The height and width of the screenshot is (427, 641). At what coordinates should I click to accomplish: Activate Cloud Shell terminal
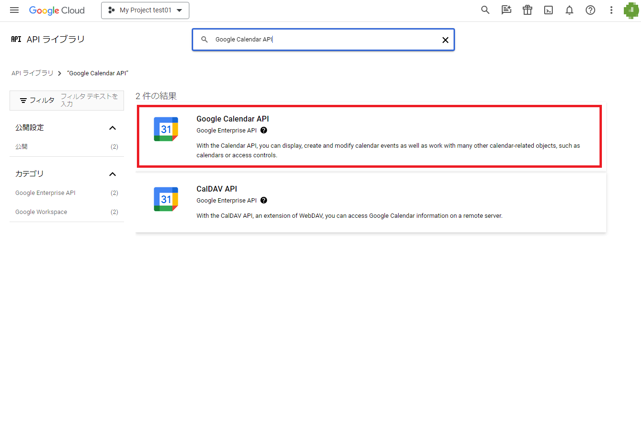(548, 10)
